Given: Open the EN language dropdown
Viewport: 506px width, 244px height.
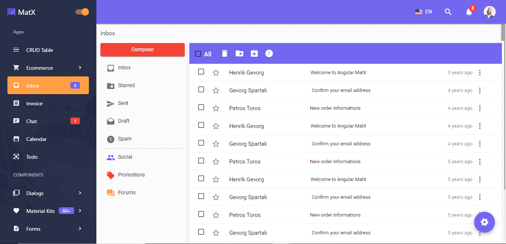Looking at the screenshot, I should (423, 12).
